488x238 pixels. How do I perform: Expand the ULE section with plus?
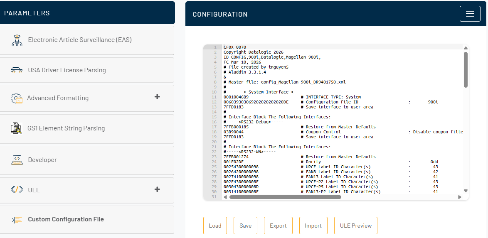point(157,189)
